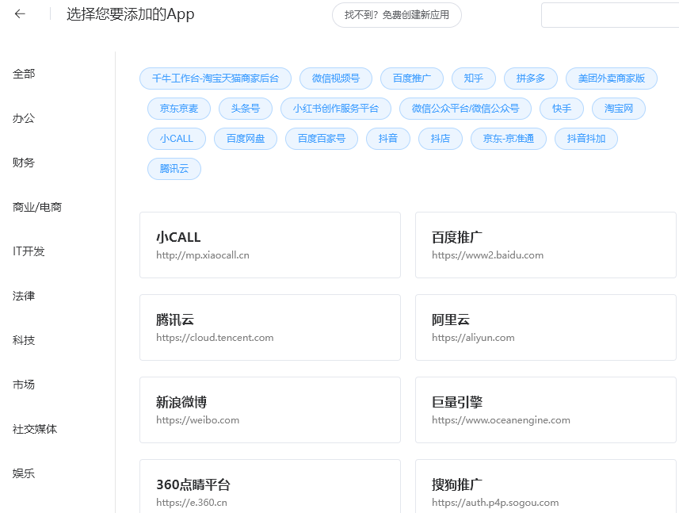Click the 抖店 tag
This screenshot has width=679, height=513.
coord(441,139)
